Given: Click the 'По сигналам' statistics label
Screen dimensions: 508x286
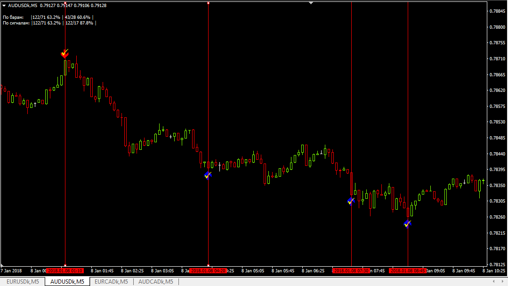Looking at the screenshot, I should (x=16, y=23).
